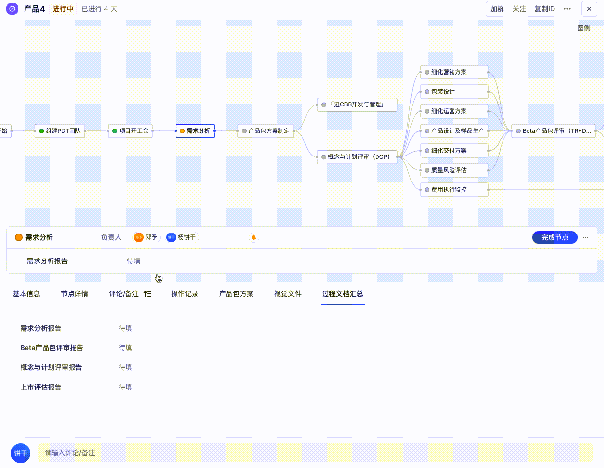
Task: Select the 需求分析 workflow node
Action: click(195, 131)
